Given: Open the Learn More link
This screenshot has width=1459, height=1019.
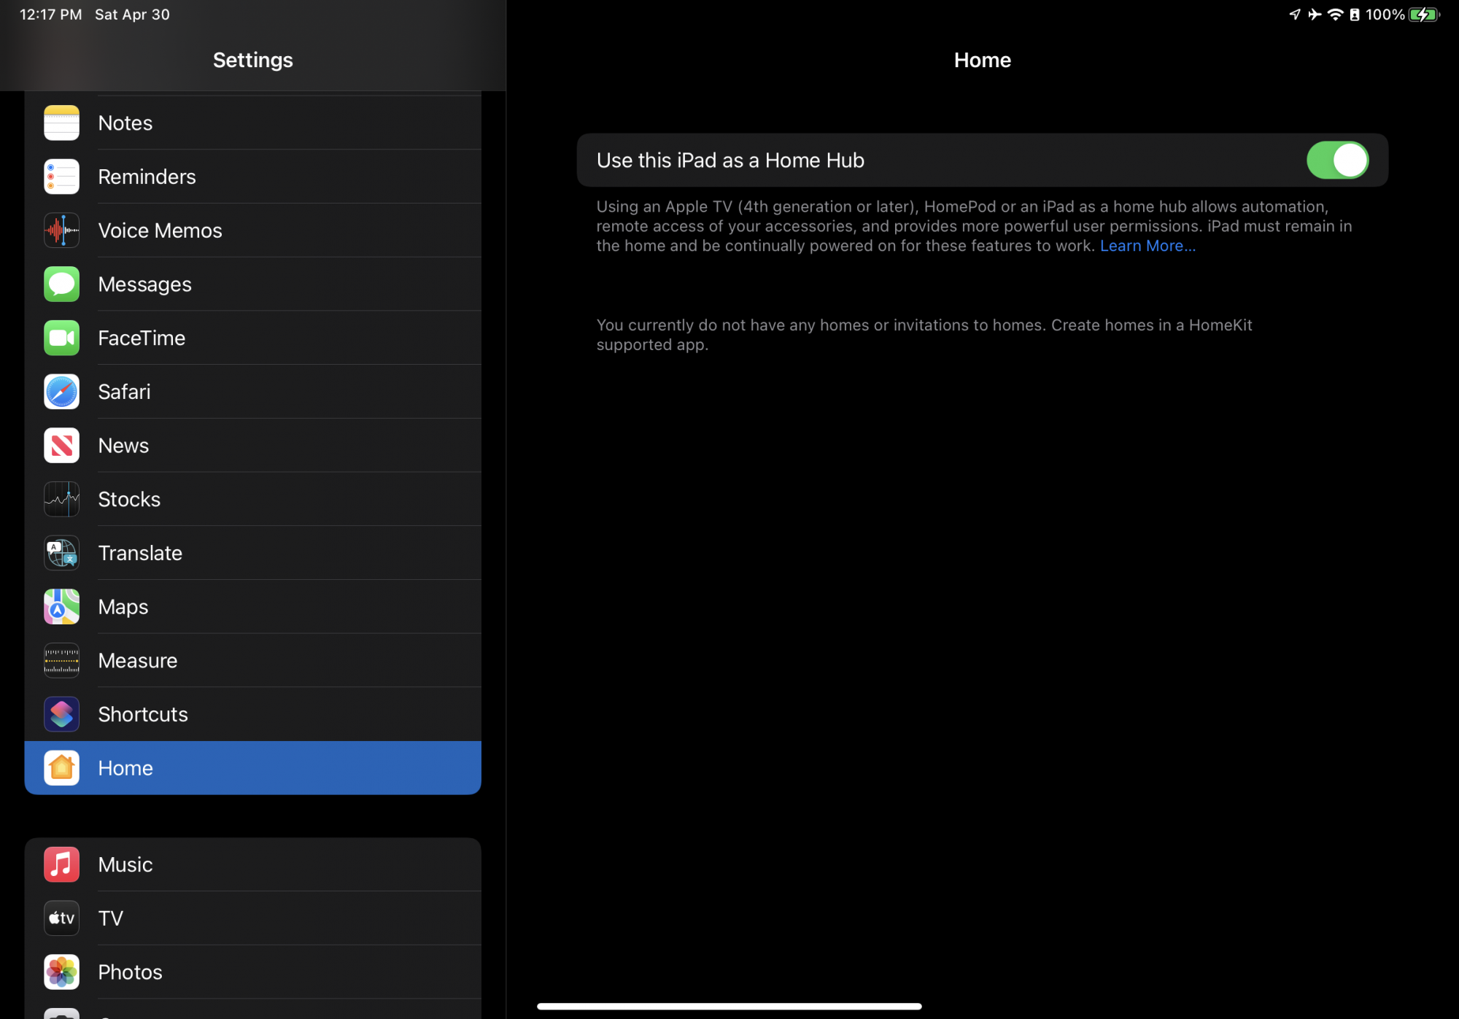Looking at the screenshot, I should [x=1147, y=247].
